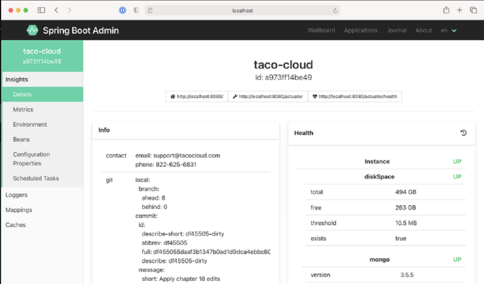Viewport: 484px width, 284px height.
Task: Reload the page with the refresh icon
Action: [335, 11]
